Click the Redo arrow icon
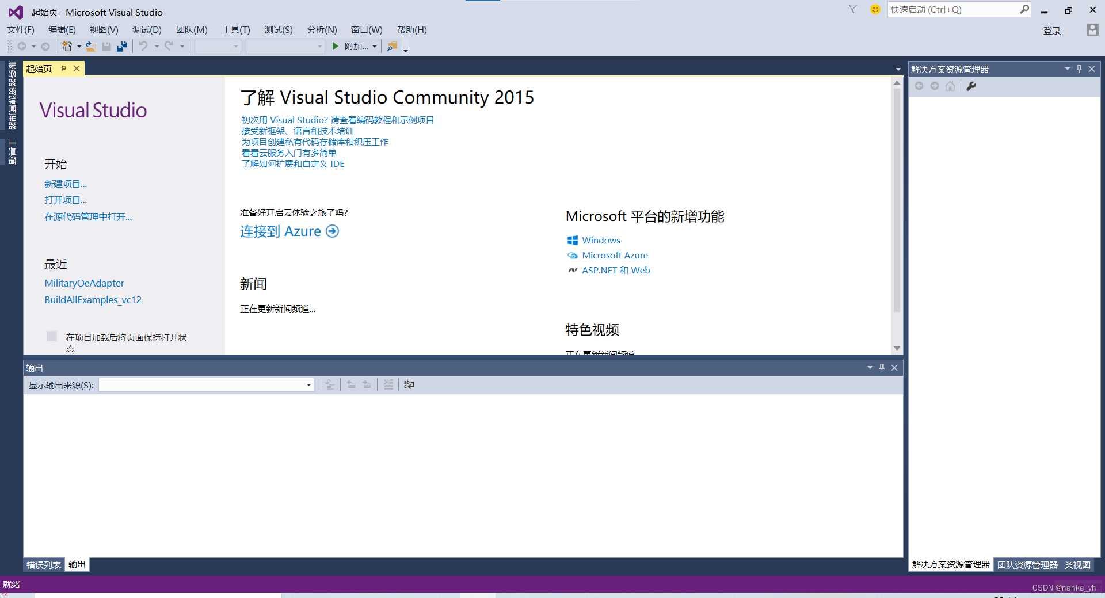Viewport: 1105px width, 598px height. (169, 46)
